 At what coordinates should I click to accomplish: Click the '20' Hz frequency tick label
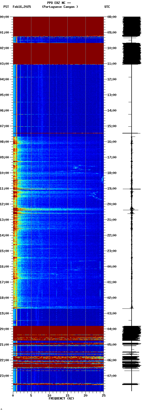click(x=85, y=396)
